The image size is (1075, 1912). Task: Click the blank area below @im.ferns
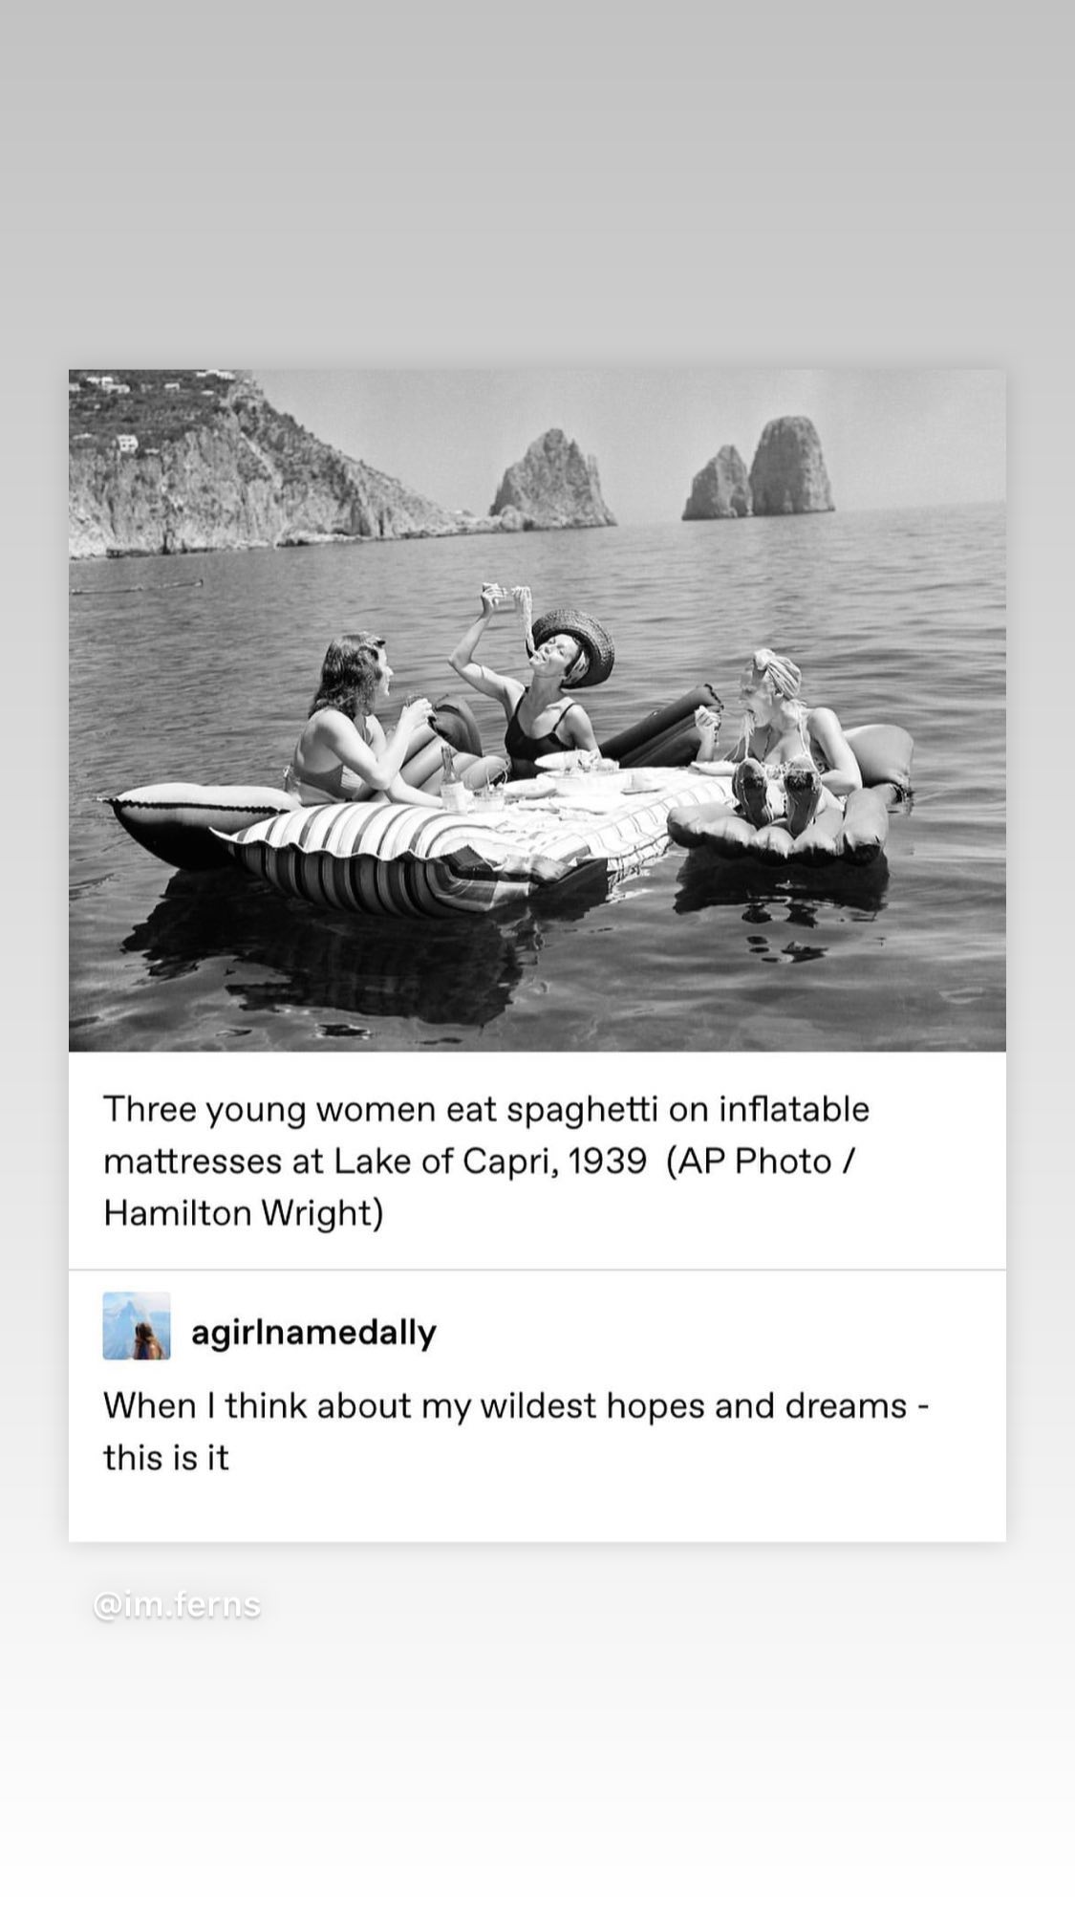(537, 1769)
